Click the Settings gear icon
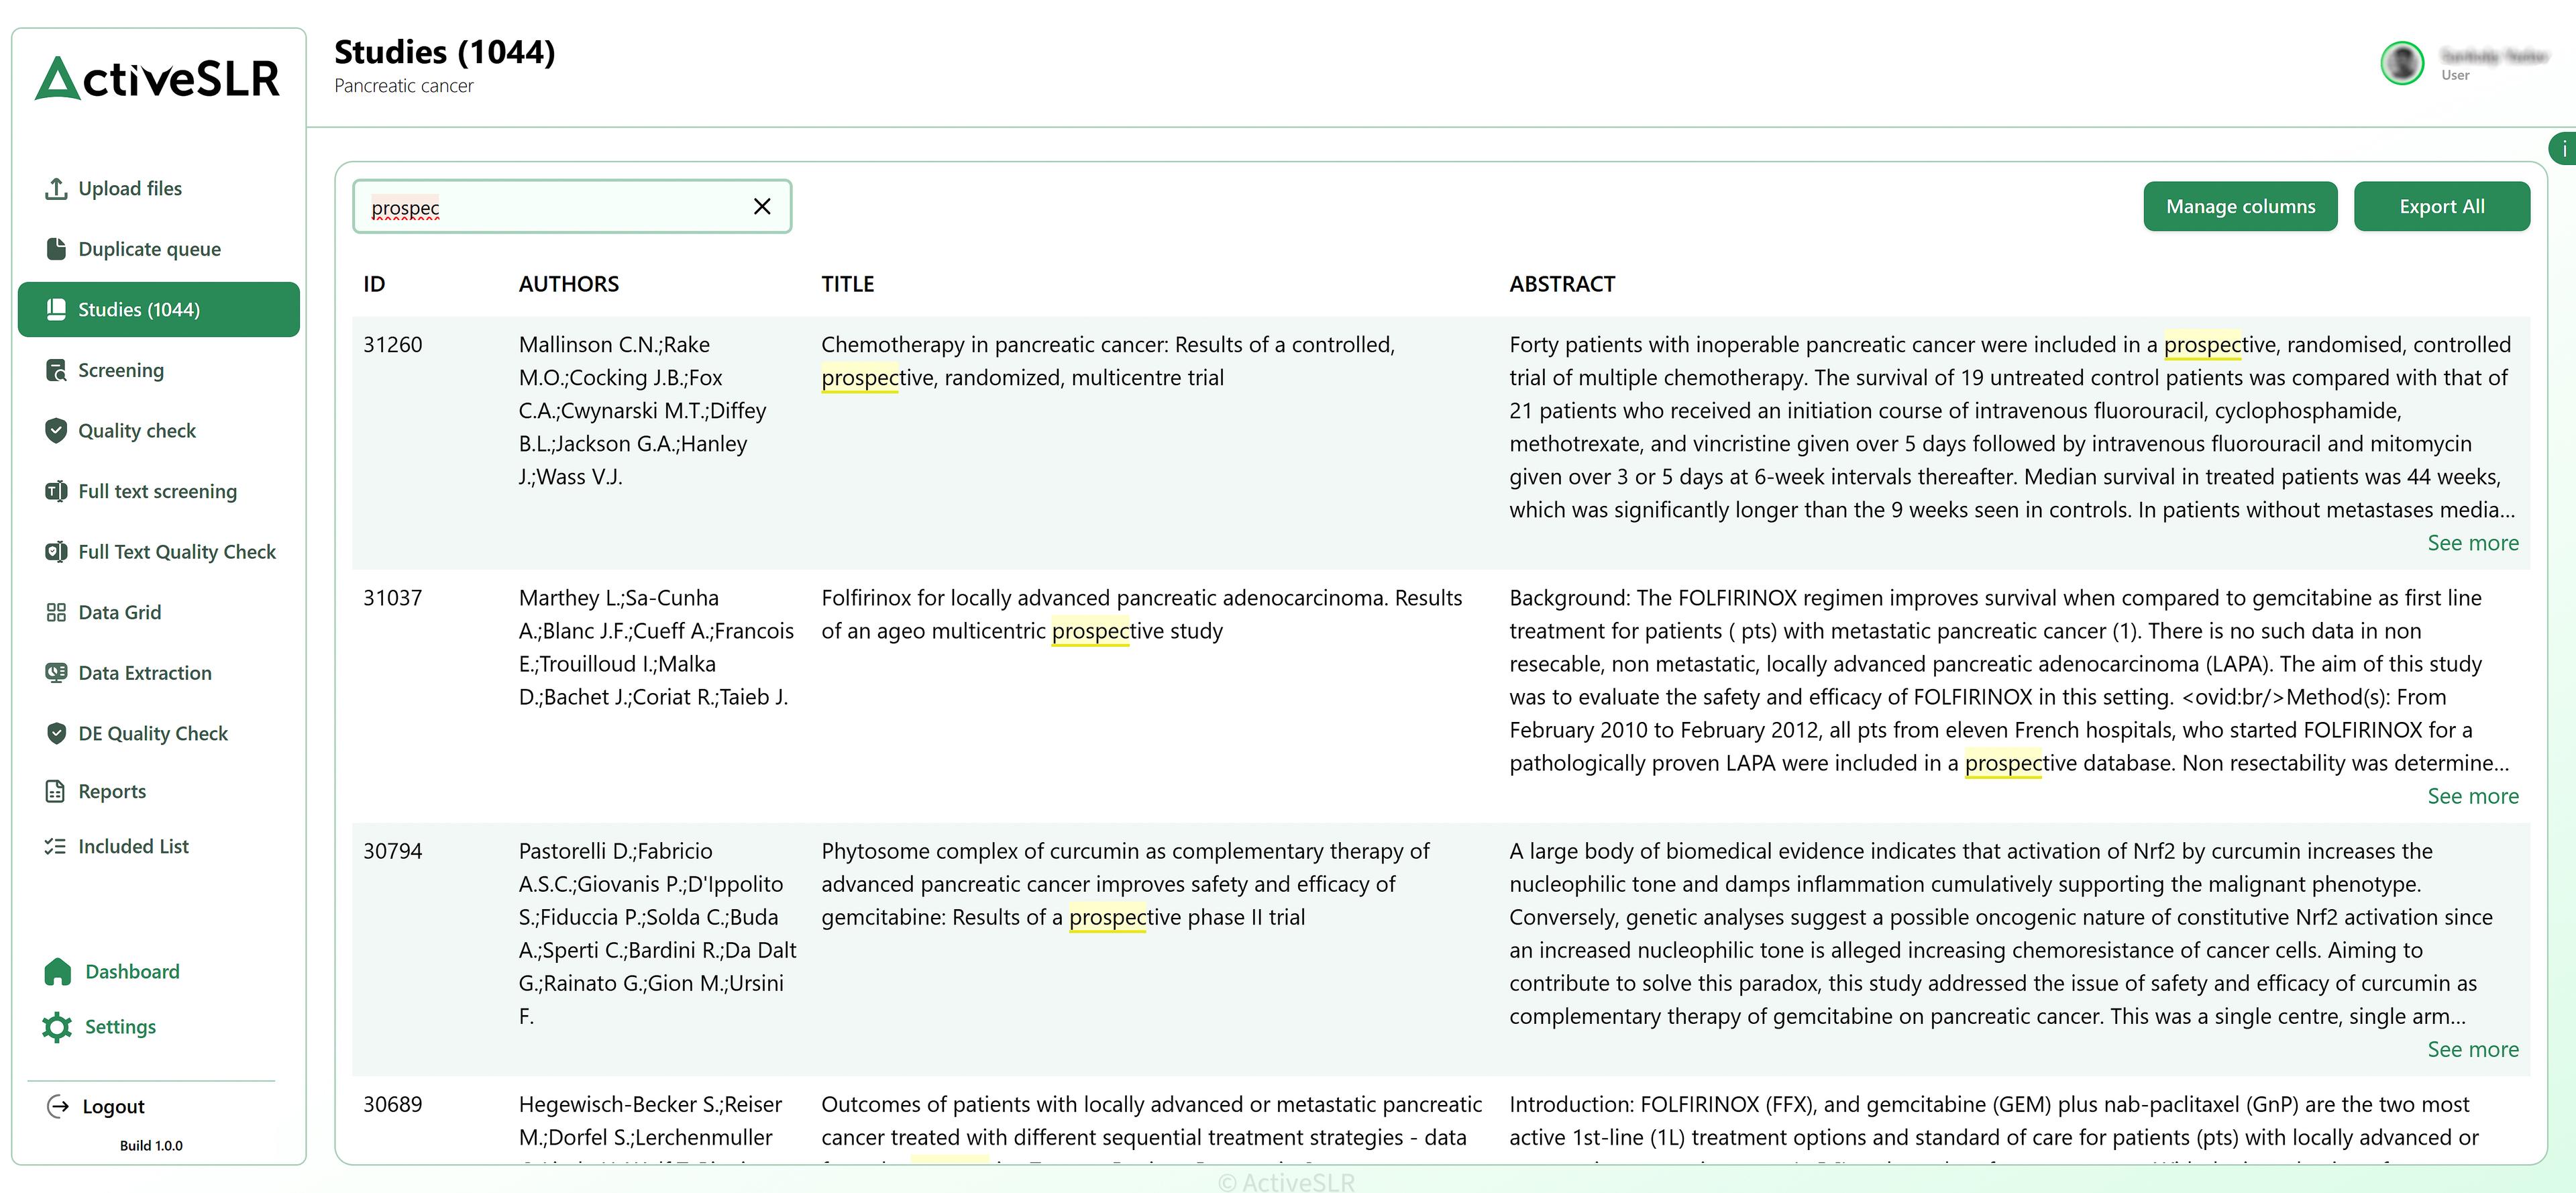The width and height of the screenshot is (2576, 1193). (58, 1027)
